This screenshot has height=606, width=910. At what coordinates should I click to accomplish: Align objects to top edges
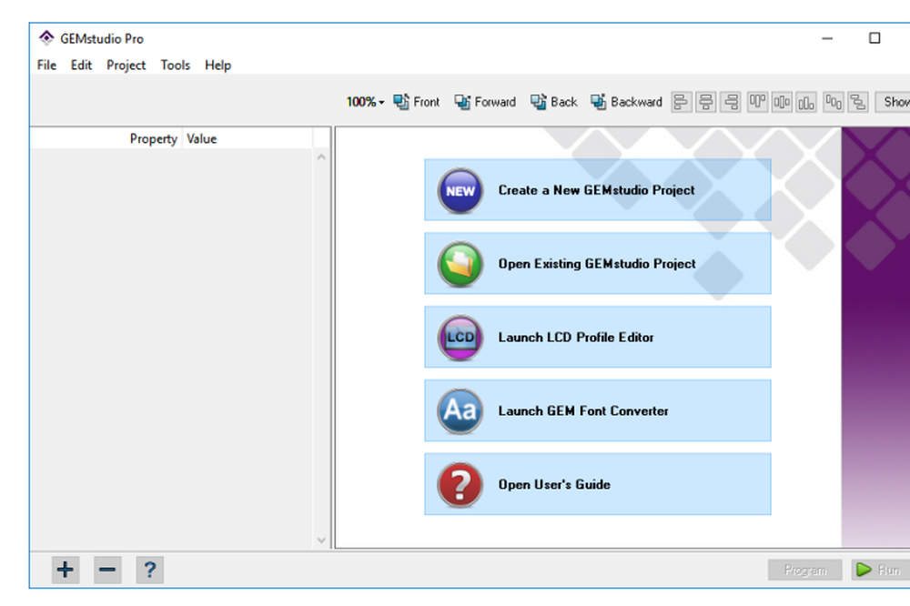[757, 102]
